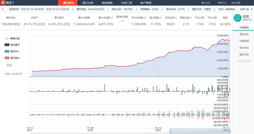Open the 帮助中心 link
Screen dimensions: 254x134
[x=222, y=3]
